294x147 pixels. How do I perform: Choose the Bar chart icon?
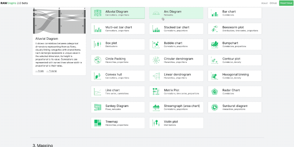click(x=215, y=13)
